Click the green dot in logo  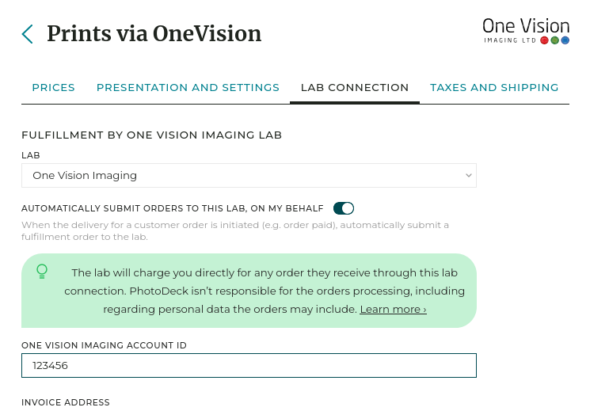coord(555,40)
